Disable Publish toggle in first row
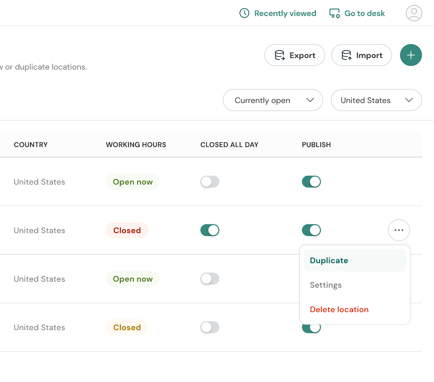This screenshot has height=382, width=434. tap(311, 182)
